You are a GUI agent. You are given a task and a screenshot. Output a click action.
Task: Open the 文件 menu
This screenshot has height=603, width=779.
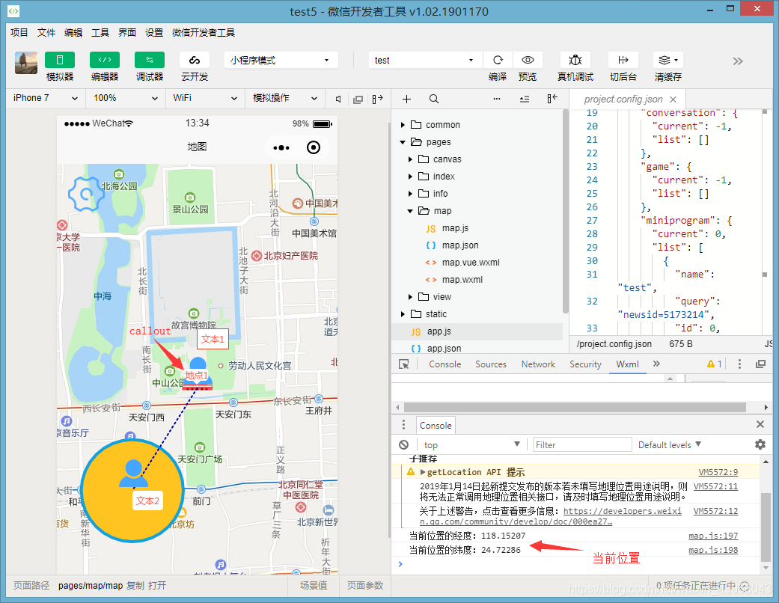46,32
